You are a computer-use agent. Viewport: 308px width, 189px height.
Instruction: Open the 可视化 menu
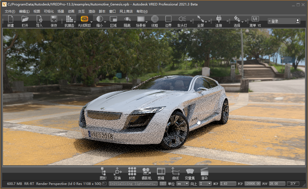[49, 11]
